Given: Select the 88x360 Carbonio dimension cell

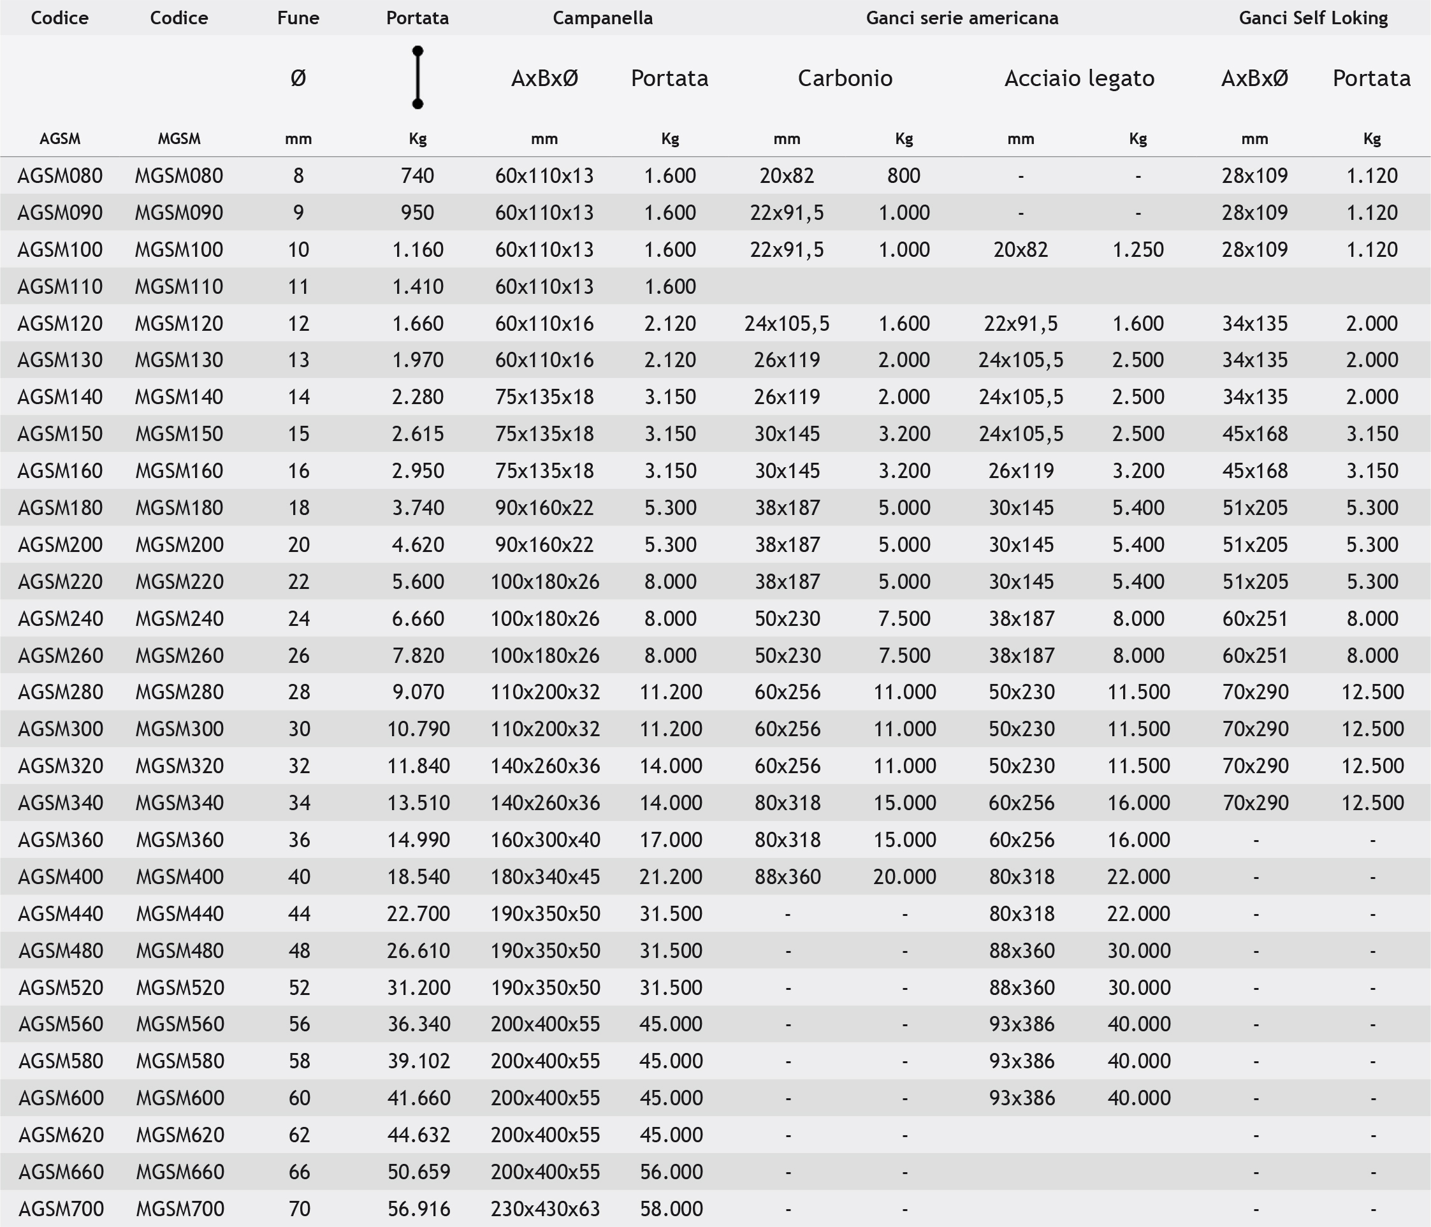Looking at the screenshot, I should click(x=787, y=877).
